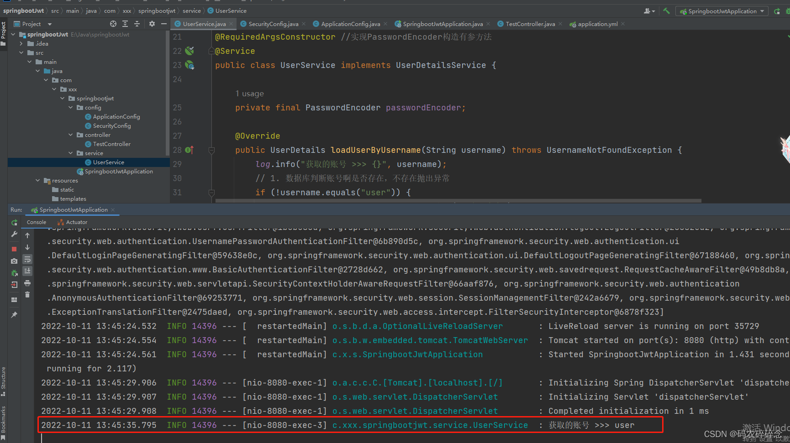
Task: Open the Structure panel on the left edge
Action: coord(4,379)
